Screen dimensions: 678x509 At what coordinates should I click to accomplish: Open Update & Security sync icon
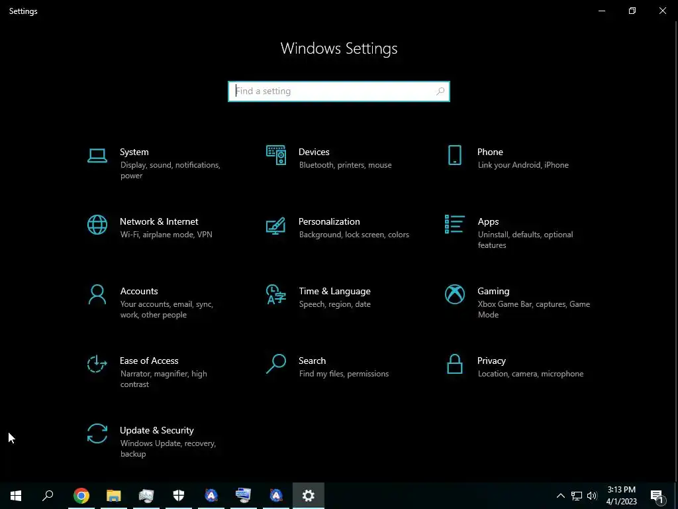(97, 433)
